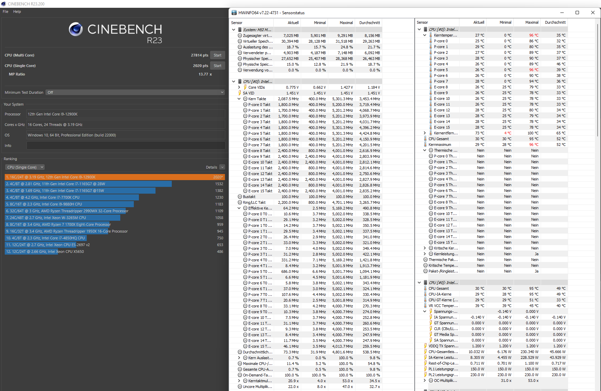The image size is (601, 391).
Task: Open the File menu in Cinebench
Action: (x=5, y=12)
